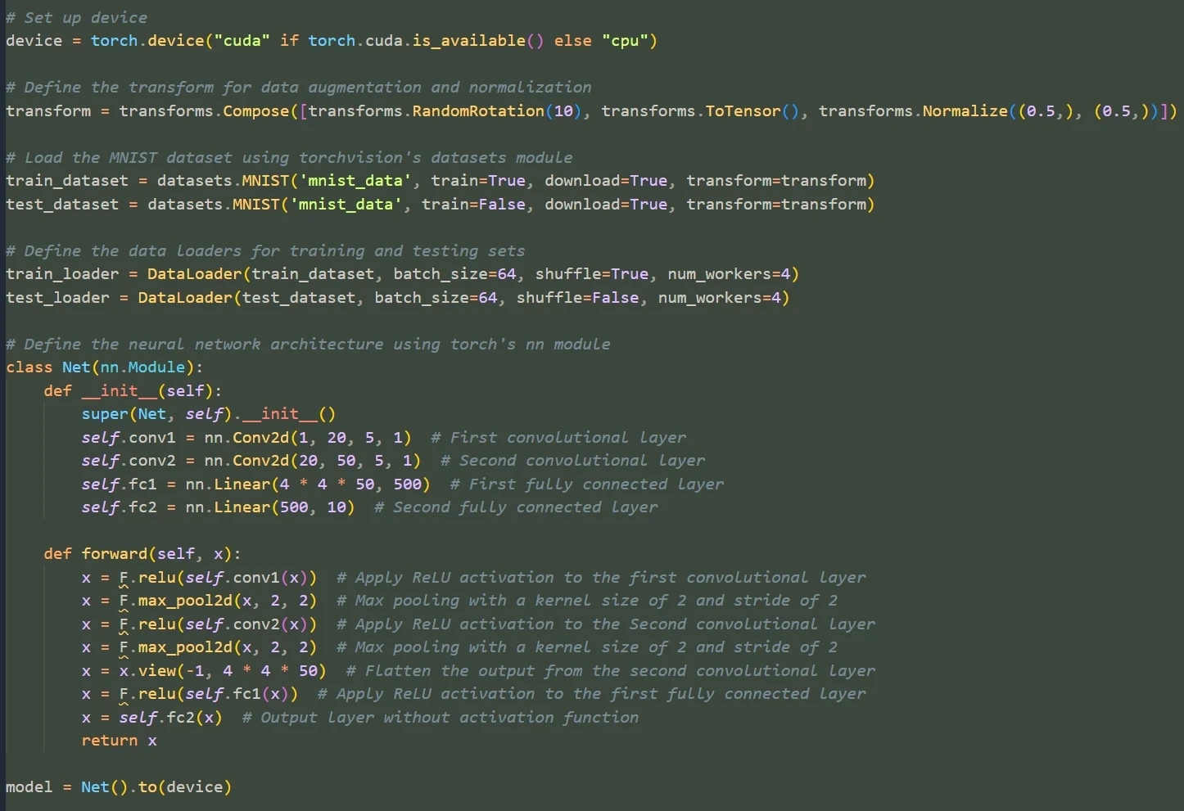Viewport: 1184px width, 811px height.
Task: Click 'model' variable on the last line
Action: (x=29, y=786)
